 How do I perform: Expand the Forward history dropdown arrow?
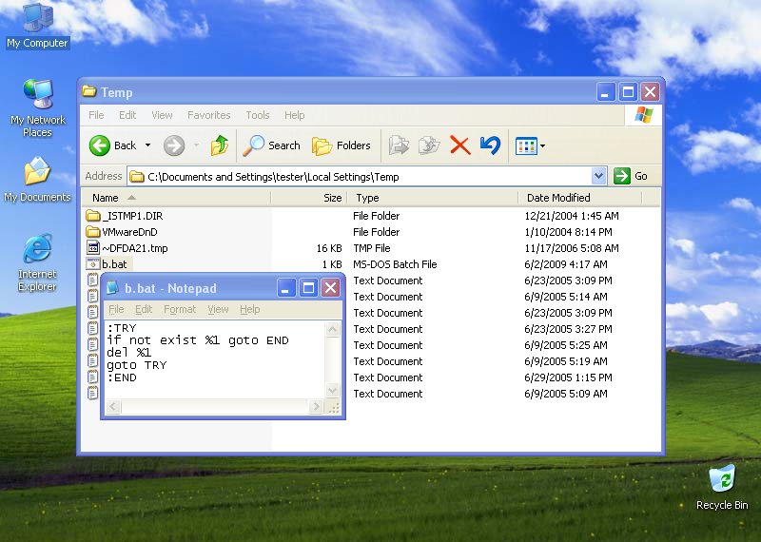click(x=197, y=145)
